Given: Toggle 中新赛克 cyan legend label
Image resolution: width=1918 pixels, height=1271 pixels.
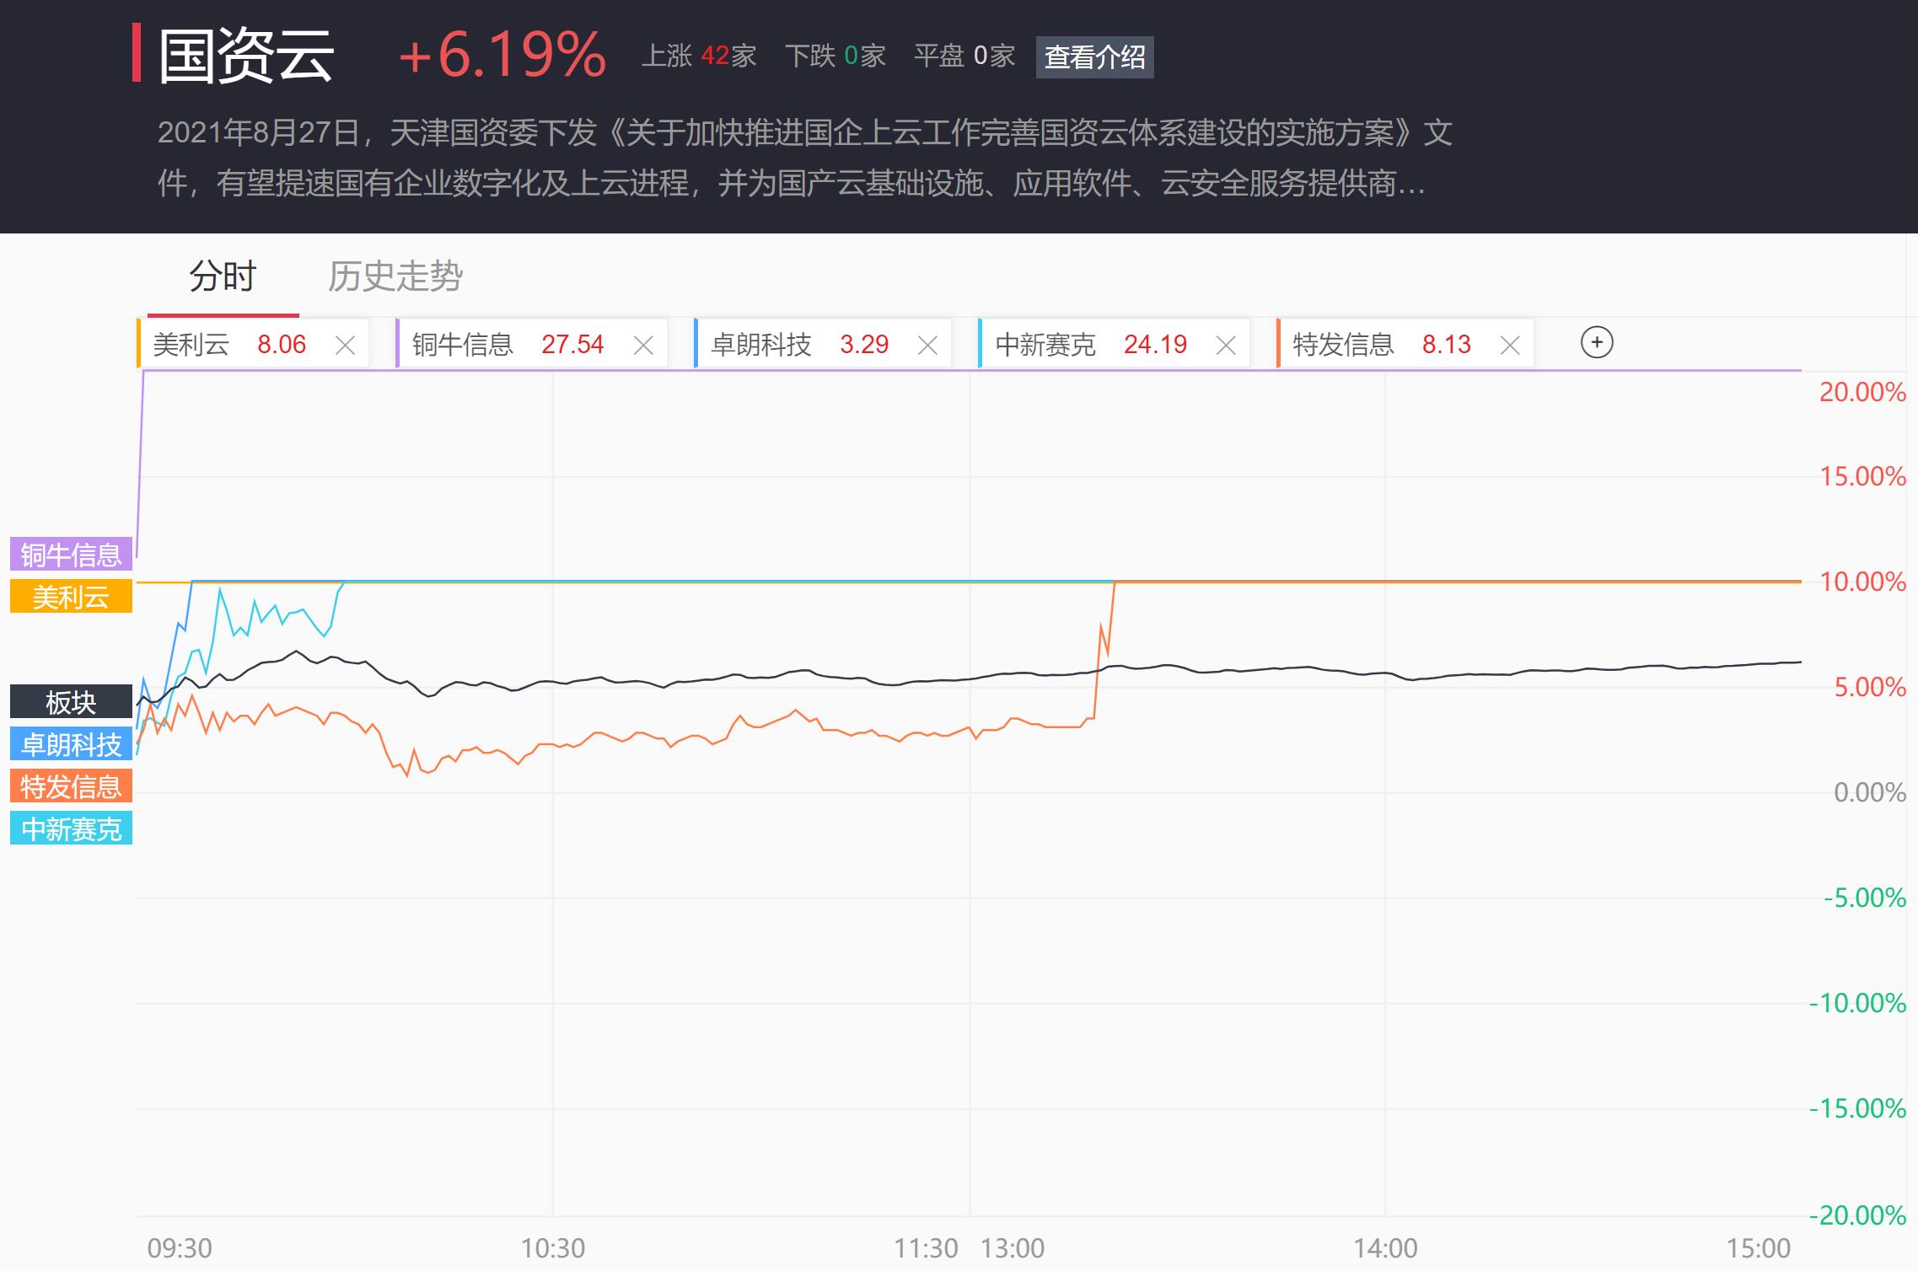Looking at the screenshot, I should point(71,829).
